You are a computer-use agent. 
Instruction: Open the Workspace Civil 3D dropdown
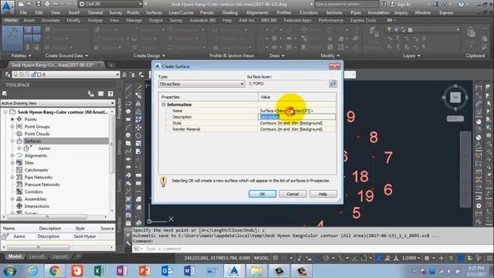point(110,4)
